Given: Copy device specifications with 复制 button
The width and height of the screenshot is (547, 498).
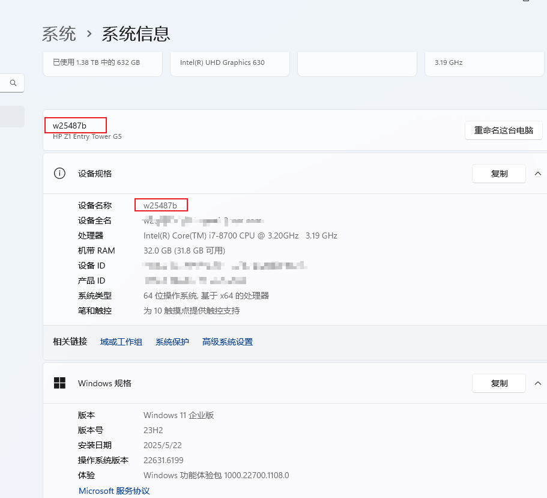Looking at the screenshot, I should pos(499,174).
